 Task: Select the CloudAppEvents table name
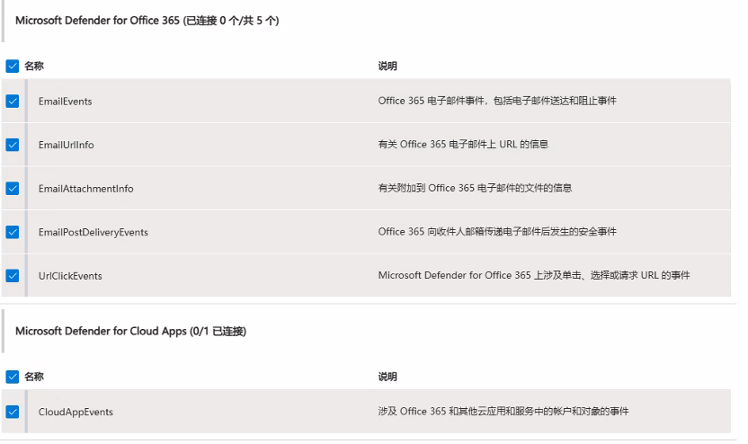76,412
